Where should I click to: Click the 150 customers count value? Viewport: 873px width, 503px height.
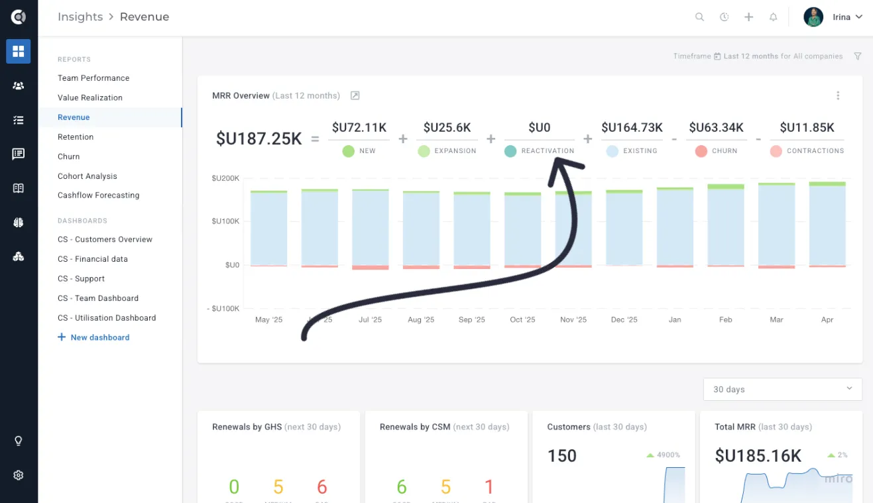click(562, 456)
